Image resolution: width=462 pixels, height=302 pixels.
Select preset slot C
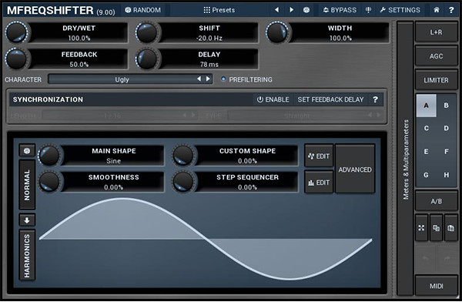[x=426, y=129]
